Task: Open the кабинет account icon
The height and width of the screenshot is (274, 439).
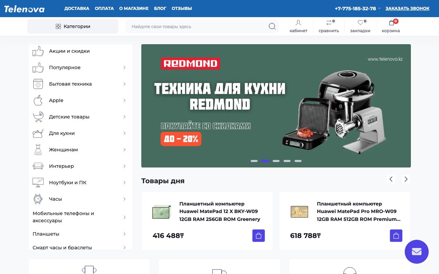Action: [298, 23]
